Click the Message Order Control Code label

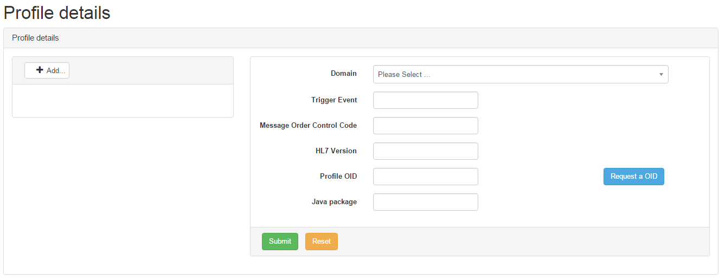point(308,126)
